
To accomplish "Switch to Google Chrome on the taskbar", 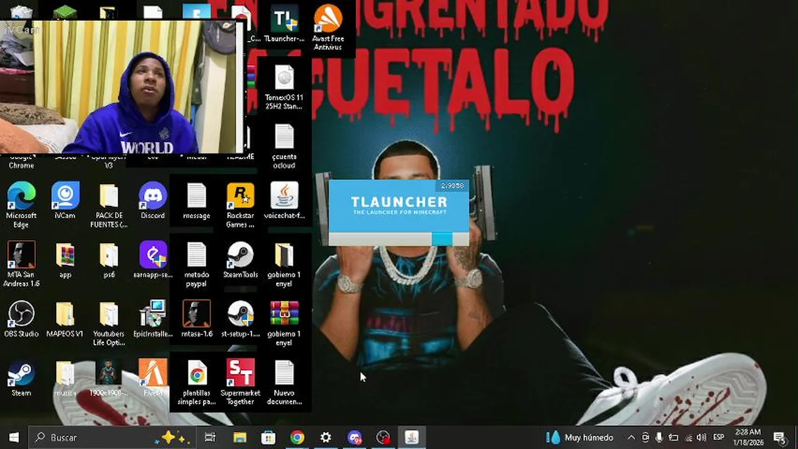I will (297, 438).
